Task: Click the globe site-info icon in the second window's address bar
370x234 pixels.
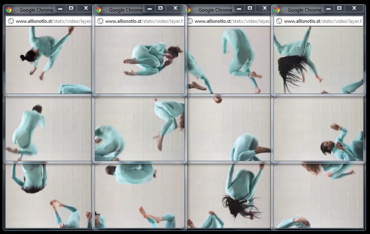Action: pyautogui.click(x=100, y=21)
